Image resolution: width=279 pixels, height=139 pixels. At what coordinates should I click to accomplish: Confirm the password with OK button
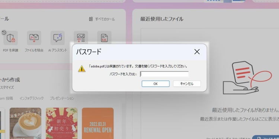click(155, 84)
